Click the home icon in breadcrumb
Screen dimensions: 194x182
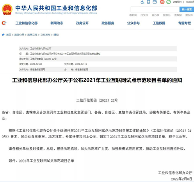[3, 35]
